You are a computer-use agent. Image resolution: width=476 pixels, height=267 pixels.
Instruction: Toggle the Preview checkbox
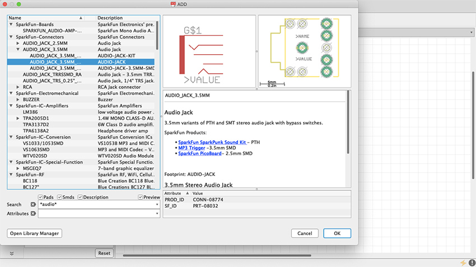click(x=140, y=197)
